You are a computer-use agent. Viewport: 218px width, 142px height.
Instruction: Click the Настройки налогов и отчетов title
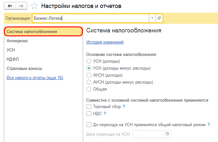coord(81,6)
